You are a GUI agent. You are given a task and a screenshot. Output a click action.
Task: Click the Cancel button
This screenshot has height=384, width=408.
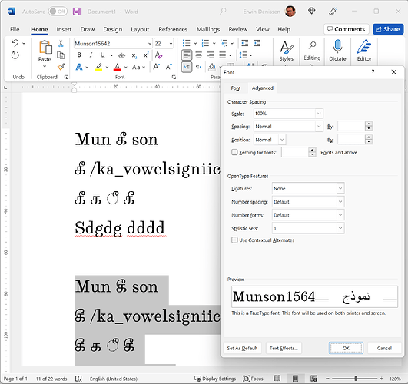tap(384, 348)
